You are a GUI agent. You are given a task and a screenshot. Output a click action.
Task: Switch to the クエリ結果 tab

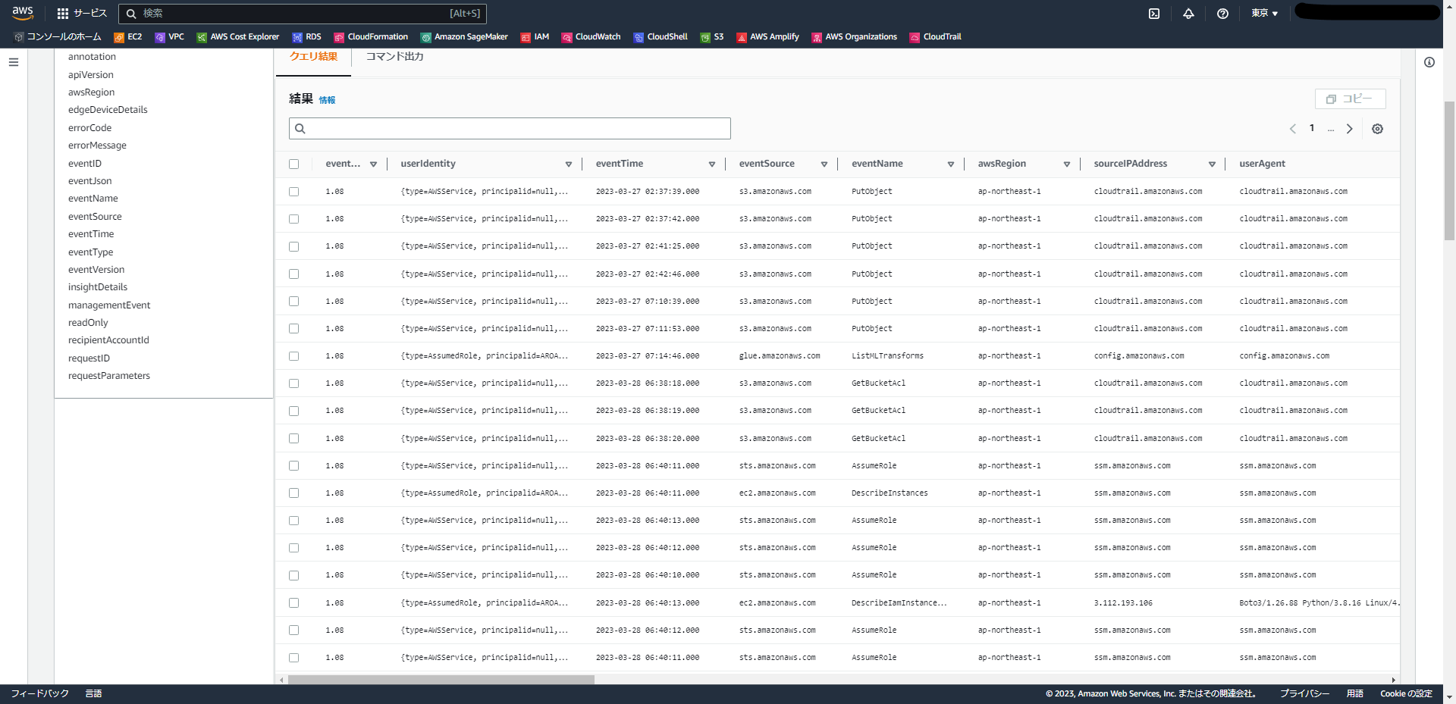314,57
